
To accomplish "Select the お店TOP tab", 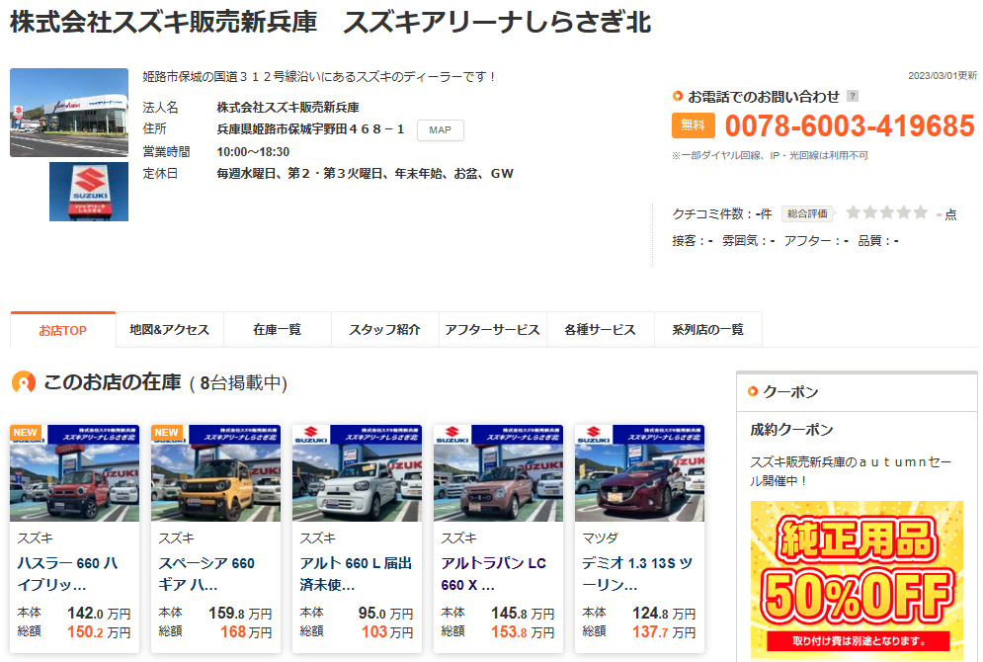I will tap(62, 330).
